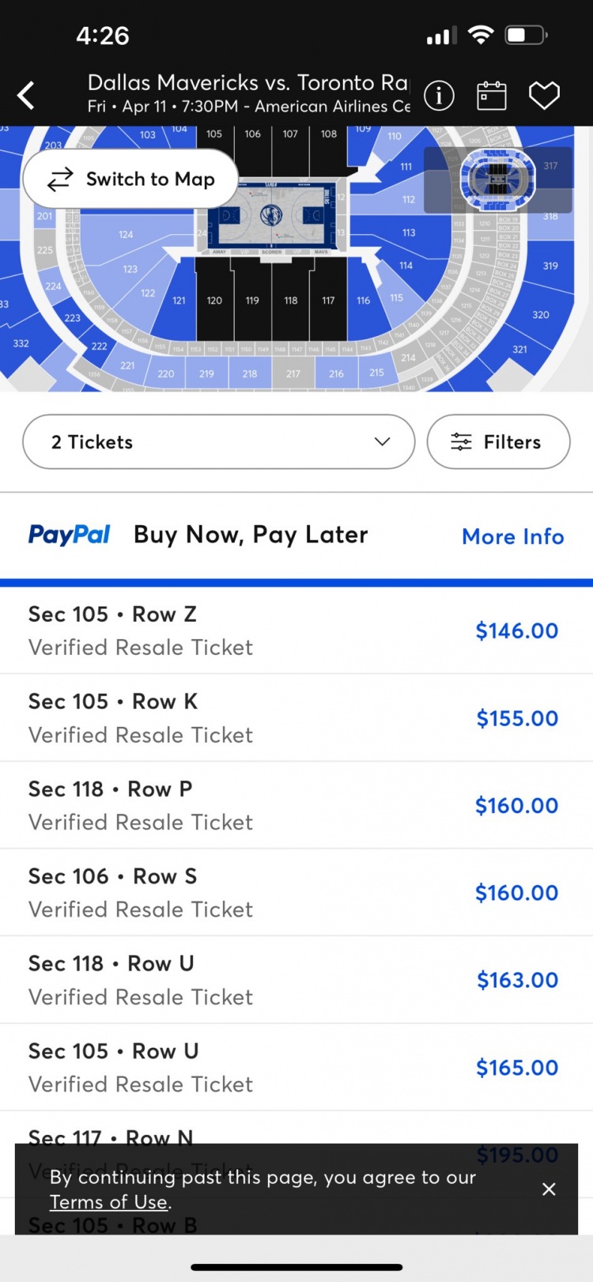
Task: Favorite this event with heart icon
Action: (x=544, y=96)
